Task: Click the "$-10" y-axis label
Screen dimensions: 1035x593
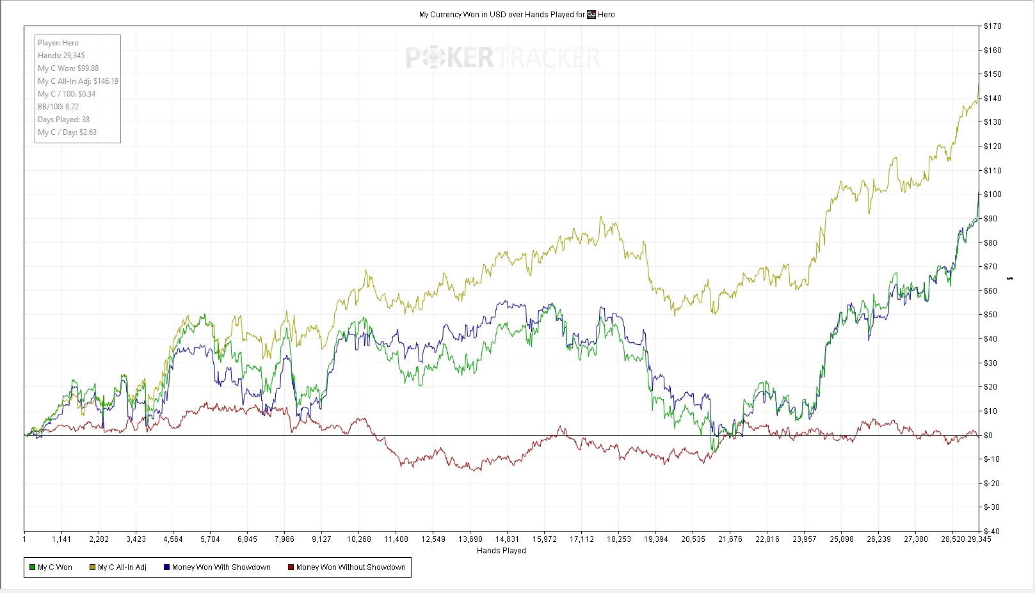Action: (992, 459)
